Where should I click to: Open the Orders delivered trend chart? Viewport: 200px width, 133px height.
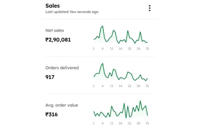point(120,72)
